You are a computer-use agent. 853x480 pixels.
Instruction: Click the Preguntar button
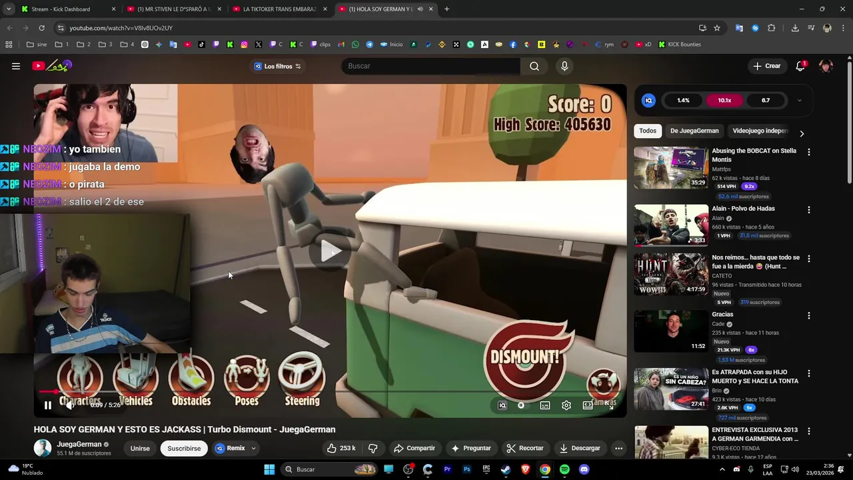pos(470,448)
